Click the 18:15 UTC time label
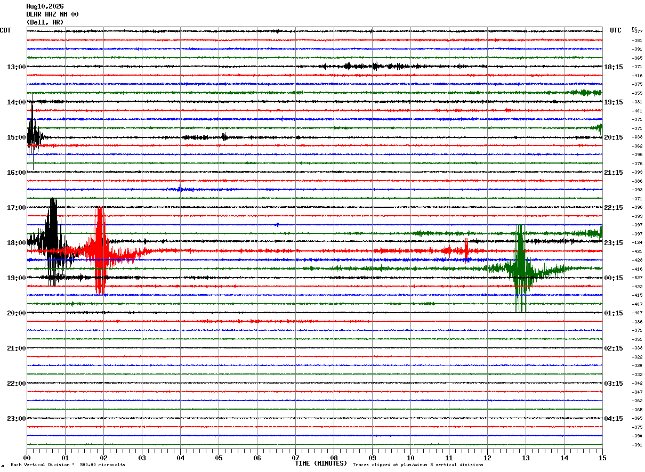 point(613,67)
